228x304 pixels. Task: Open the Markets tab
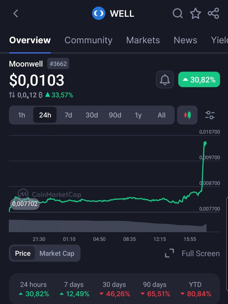coord(143,40)
